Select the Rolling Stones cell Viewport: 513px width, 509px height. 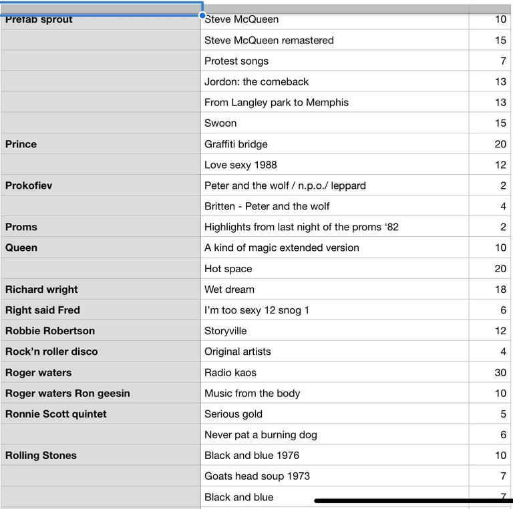click(x=100, y=455)
